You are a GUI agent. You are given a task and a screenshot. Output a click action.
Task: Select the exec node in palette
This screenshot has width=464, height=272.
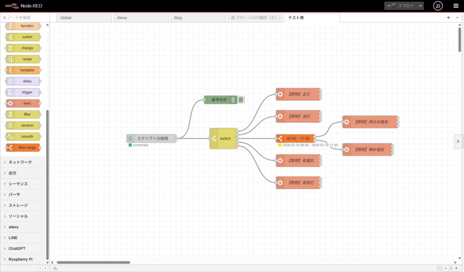tap(23, 103)
